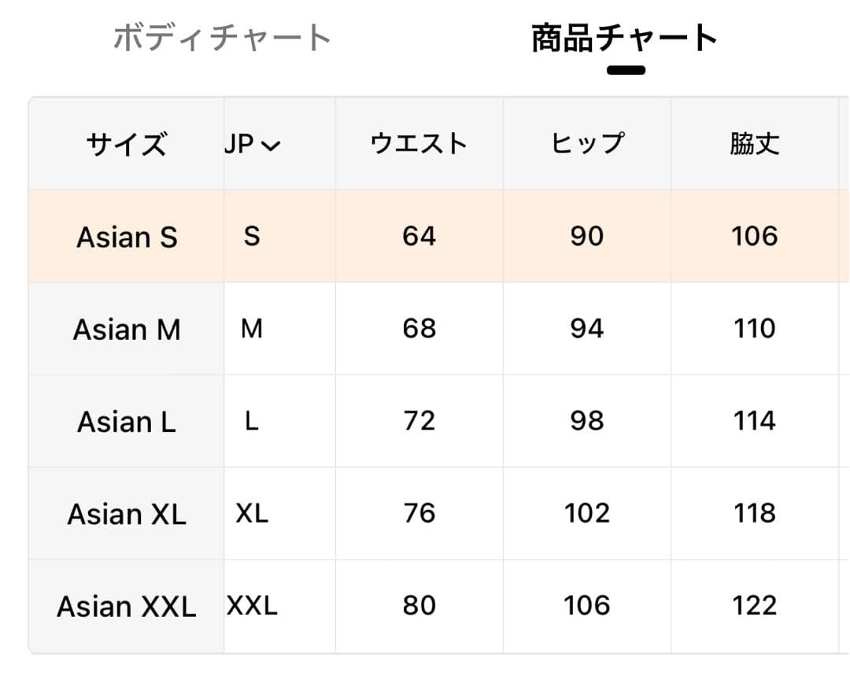Click the 脇丈 column header

click(754, 144)
